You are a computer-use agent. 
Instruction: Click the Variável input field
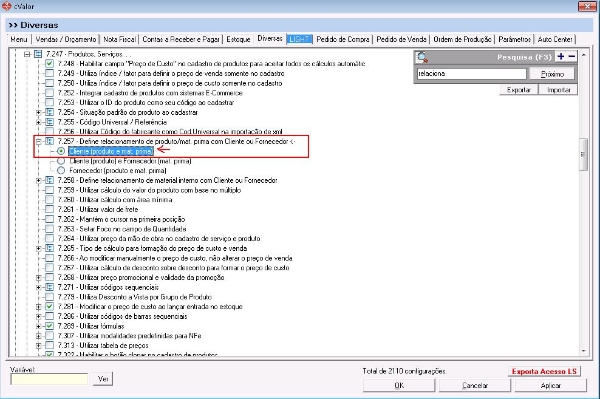[49, 379]
